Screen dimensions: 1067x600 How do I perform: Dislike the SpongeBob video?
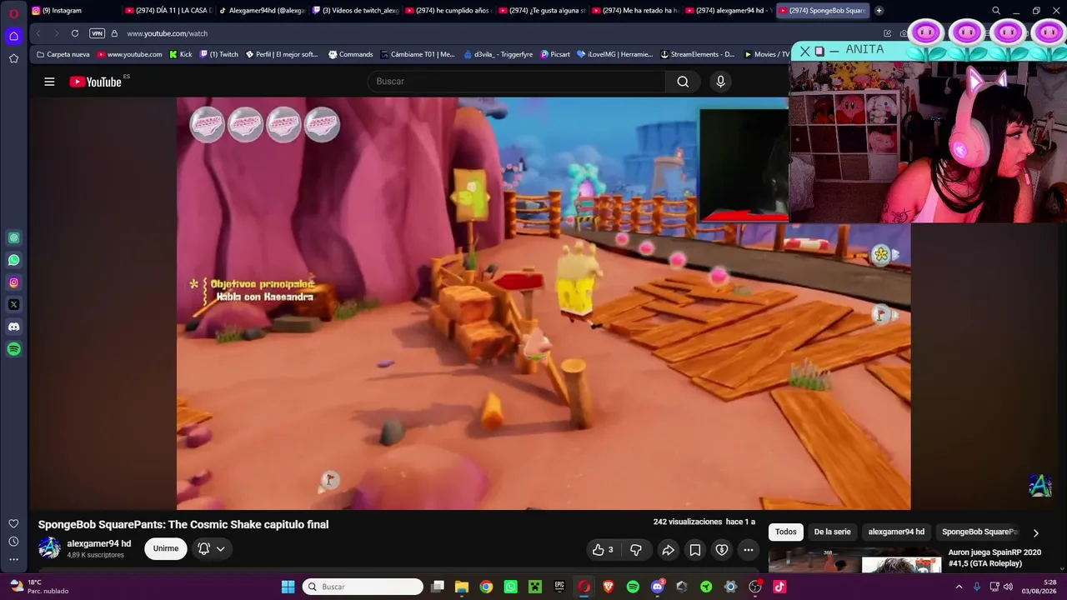coord(636,550)
